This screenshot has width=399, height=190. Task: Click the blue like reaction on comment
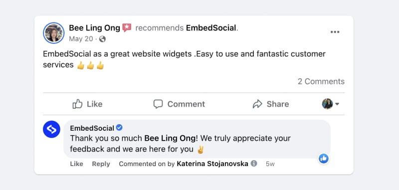[324, 159]
